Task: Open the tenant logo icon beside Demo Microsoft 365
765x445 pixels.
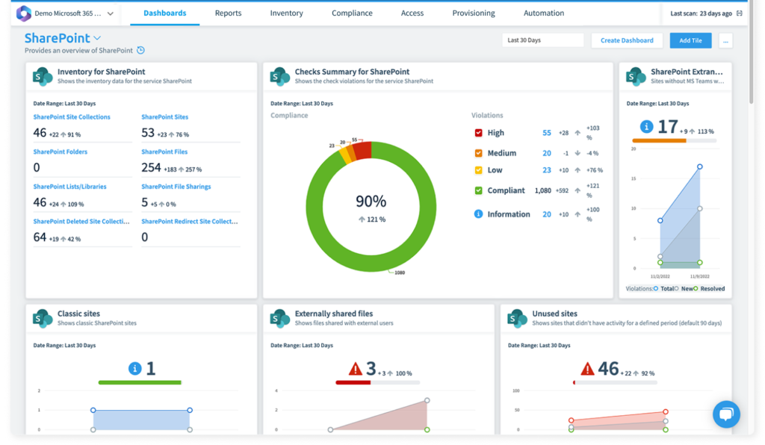Action: pyautogui.click(x=23, y=13)
